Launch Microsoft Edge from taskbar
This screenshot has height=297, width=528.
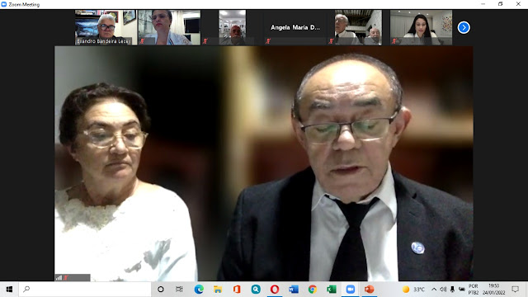coord(199,290)
